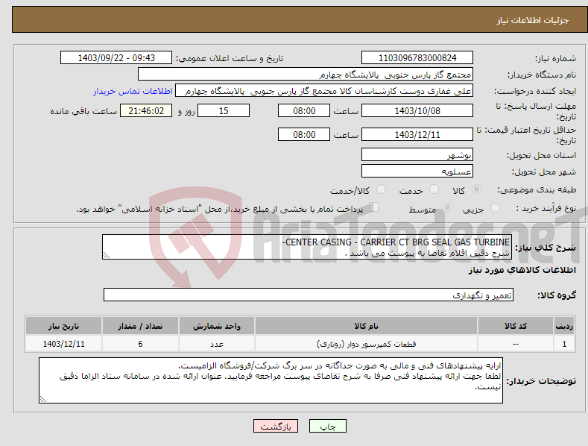Select the کالا/خدمت radio button

381,189
